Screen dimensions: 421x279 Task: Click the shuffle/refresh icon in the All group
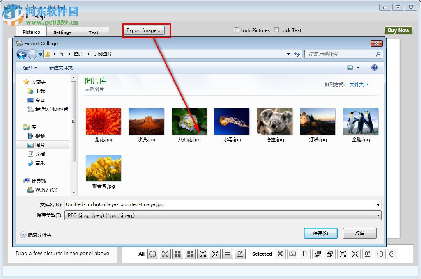pyautogui.click(x=153, y=254)
